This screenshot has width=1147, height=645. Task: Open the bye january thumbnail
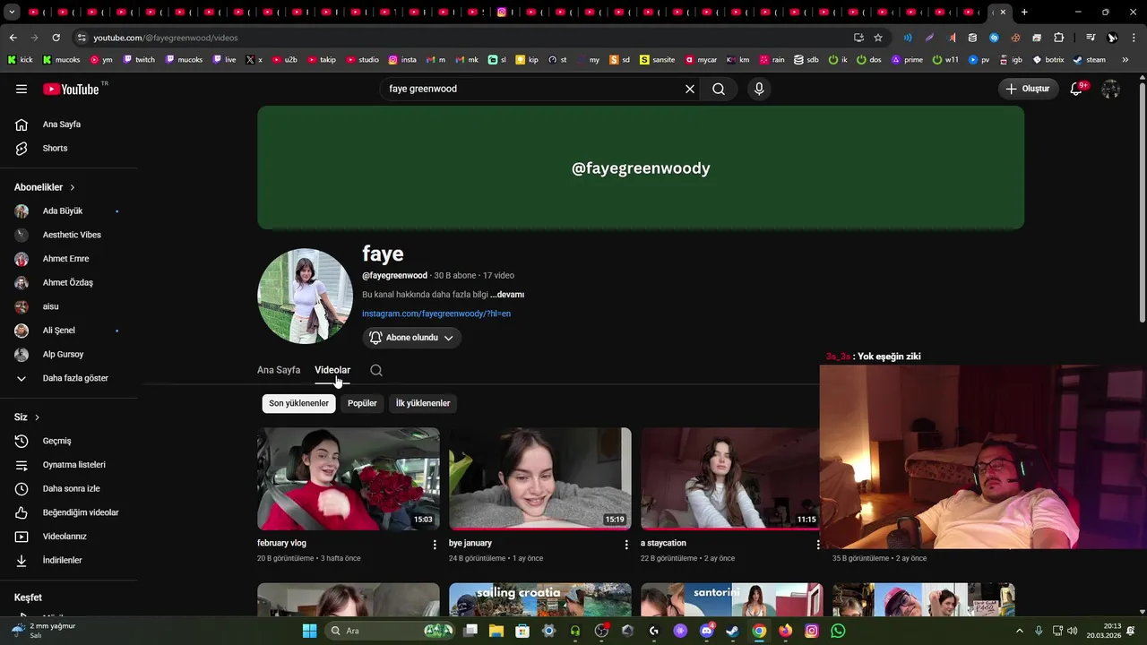tap(540, 478)
